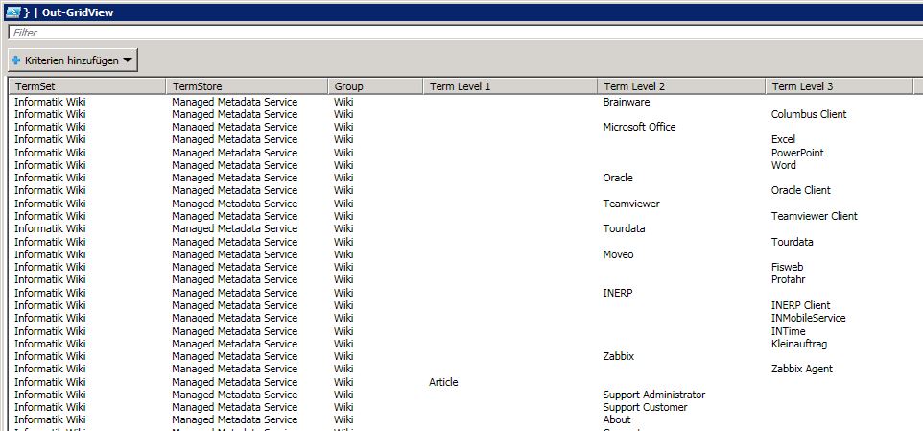
Task: Select the Columbus Client cell
Action: point(809,114)
